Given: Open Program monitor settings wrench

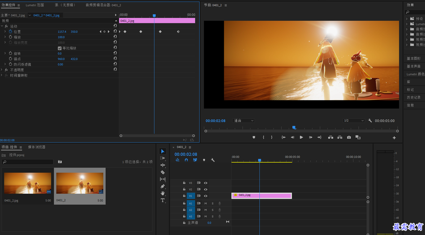Looking at the screenshot, I should [x=370, y=120].
